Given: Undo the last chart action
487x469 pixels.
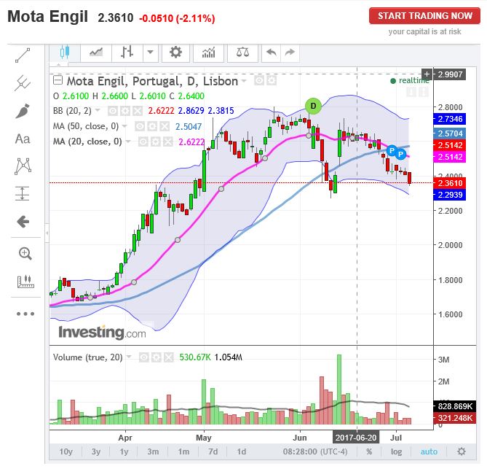Looking at the screenshot, I should pyautogui.click(x=271, y=53).
